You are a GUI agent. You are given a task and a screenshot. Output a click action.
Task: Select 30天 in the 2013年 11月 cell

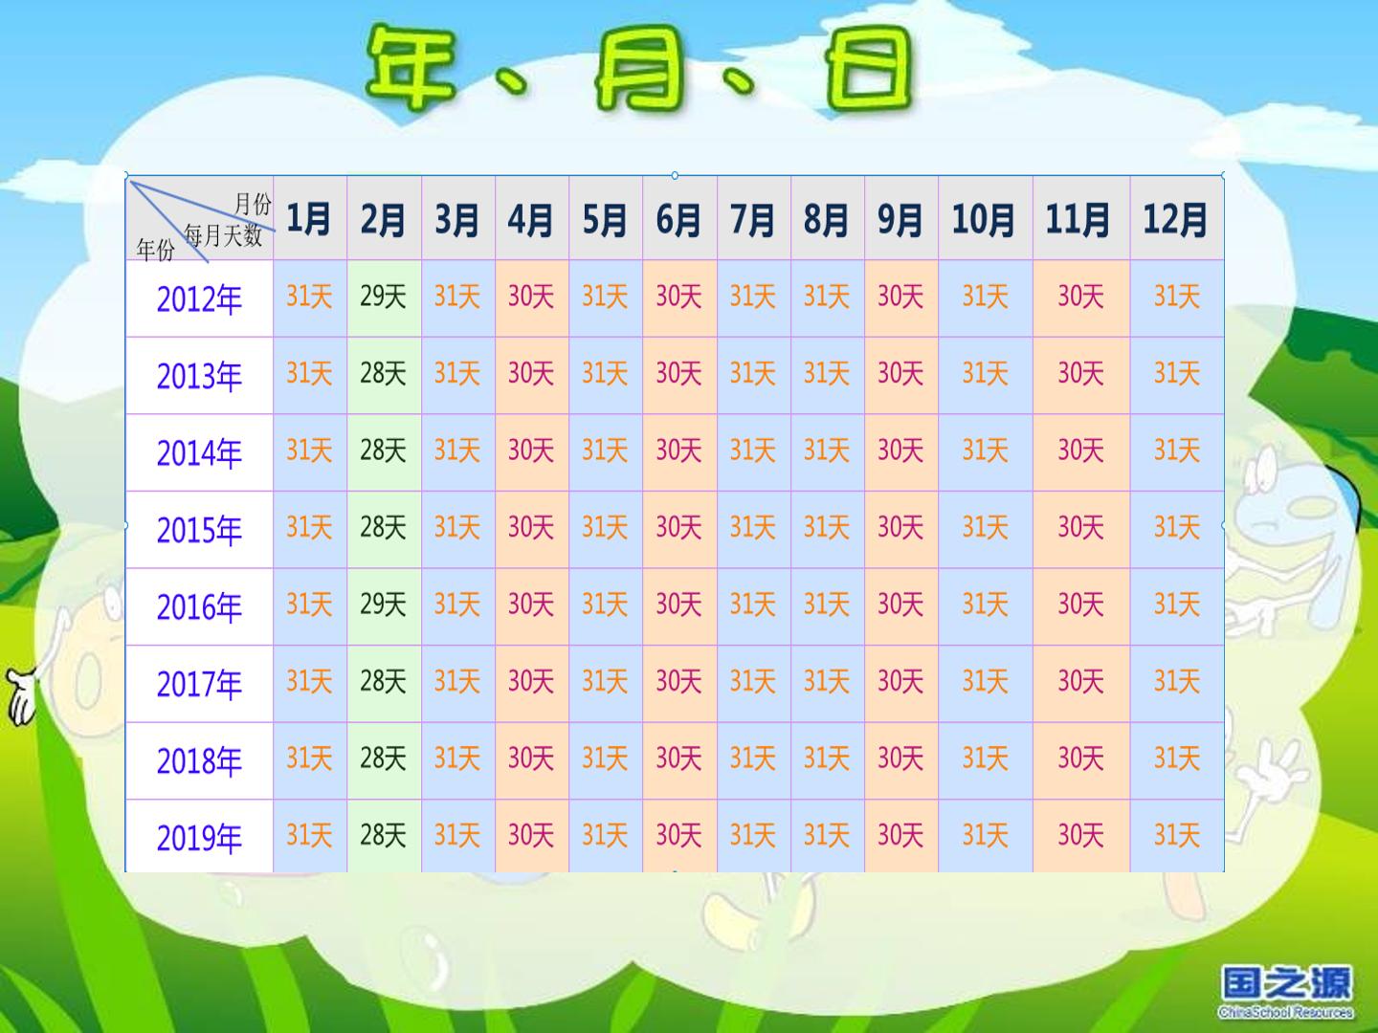click(1080, 373)
